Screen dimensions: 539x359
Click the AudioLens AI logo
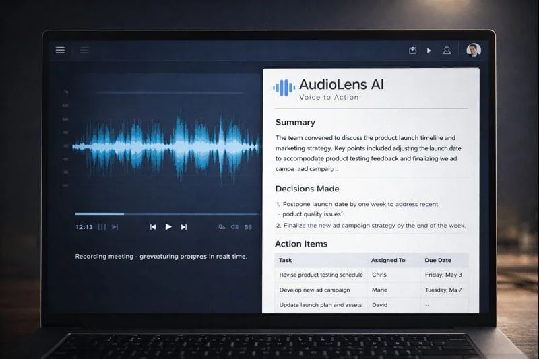[x=284, y=88]
